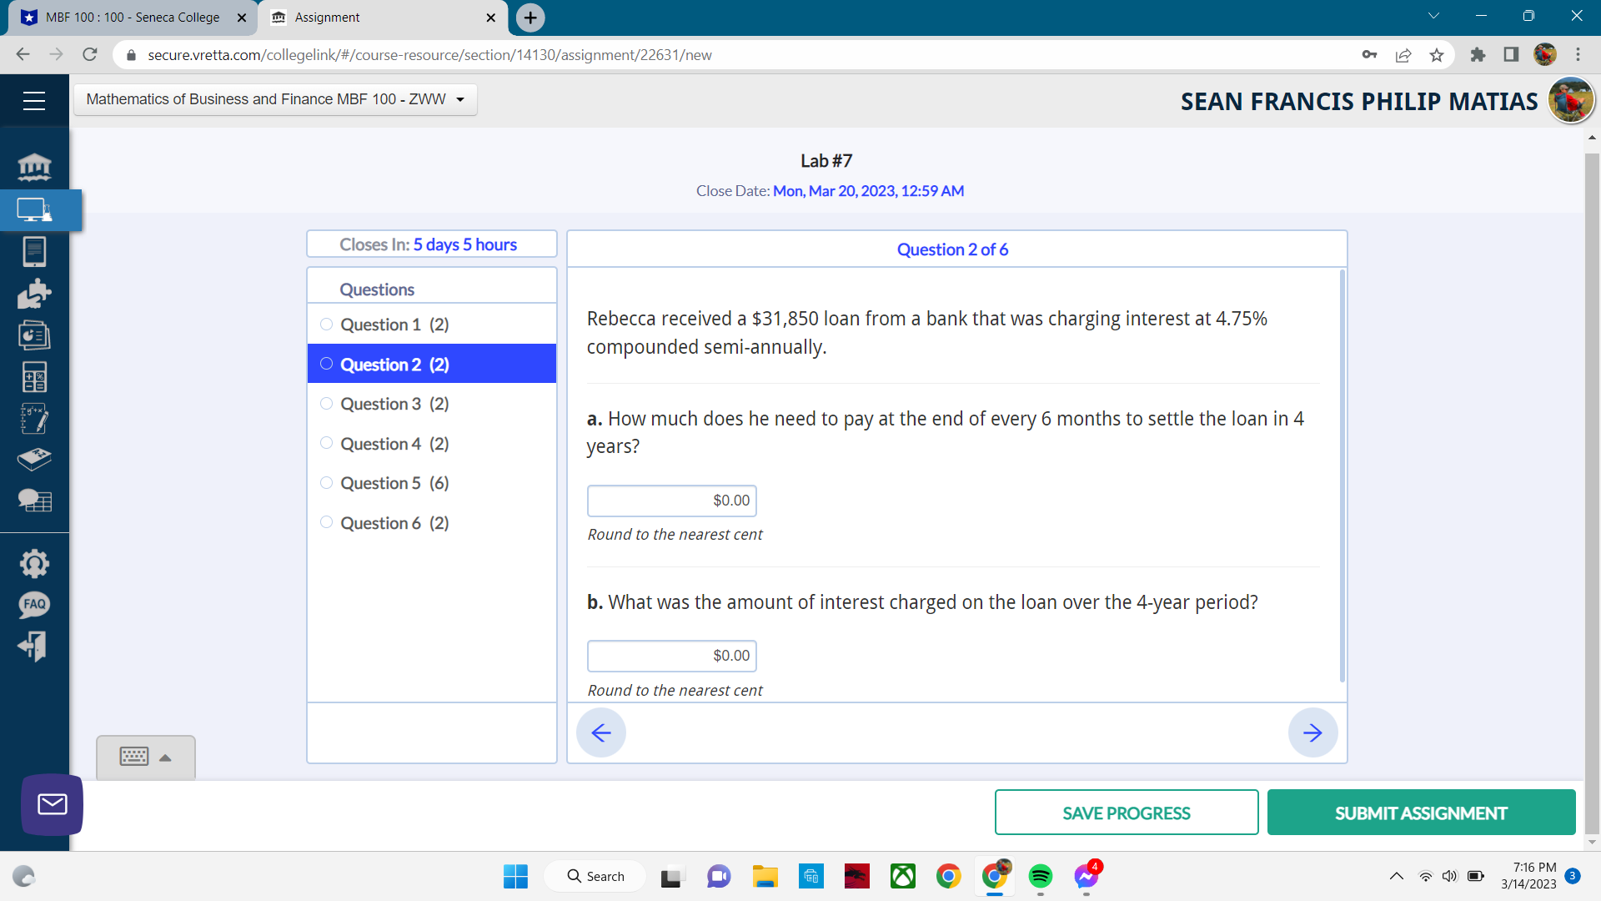
Task: Select Question 5 in questions list
Action: click(394, 483)
